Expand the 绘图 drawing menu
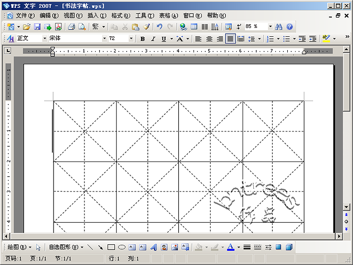The image size is (353, 265). pyautogui.click(x=19, y=247)
